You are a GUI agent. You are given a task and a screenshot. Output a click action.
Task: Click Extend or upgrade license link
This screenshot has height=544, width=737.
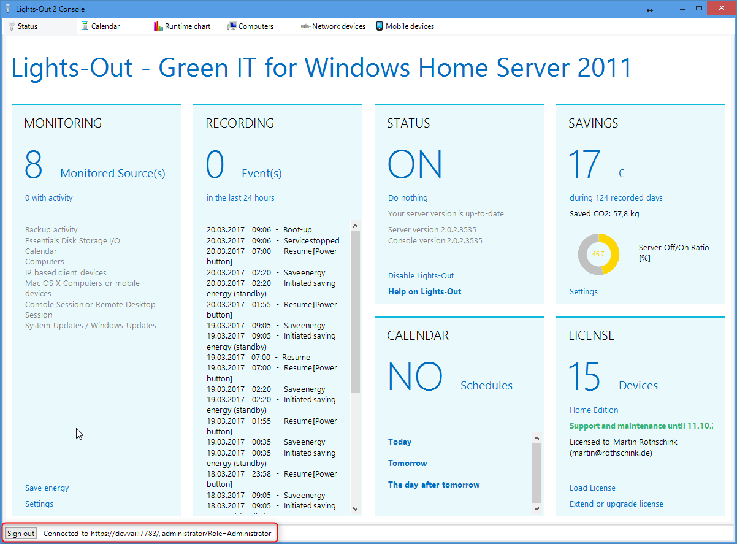click(x=617, y=504)
